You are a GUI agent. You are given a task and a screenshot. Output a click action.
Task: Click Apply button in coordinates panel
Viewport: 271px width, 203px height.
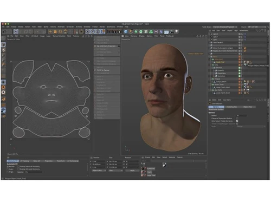tap(132, 171)
